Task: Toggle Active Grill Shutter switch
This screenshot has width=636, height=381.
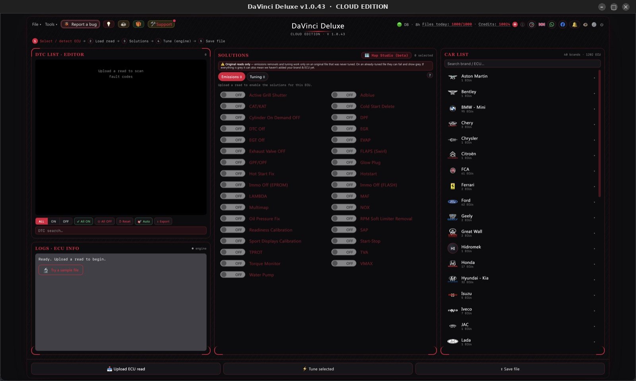Action: coord(233,95)
